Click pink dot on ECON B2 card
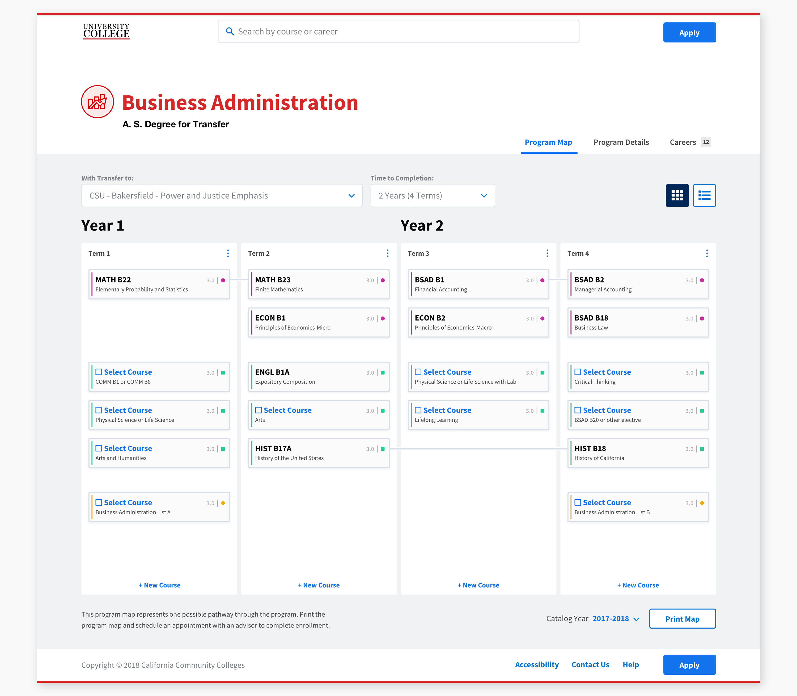Viewport: 797px width, 696px height. [x=542, y=318]
